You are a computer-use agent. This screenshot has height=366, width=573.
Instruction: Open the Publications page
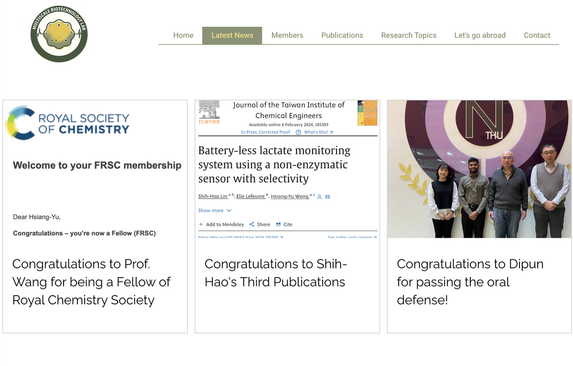[x=342, y=35]
